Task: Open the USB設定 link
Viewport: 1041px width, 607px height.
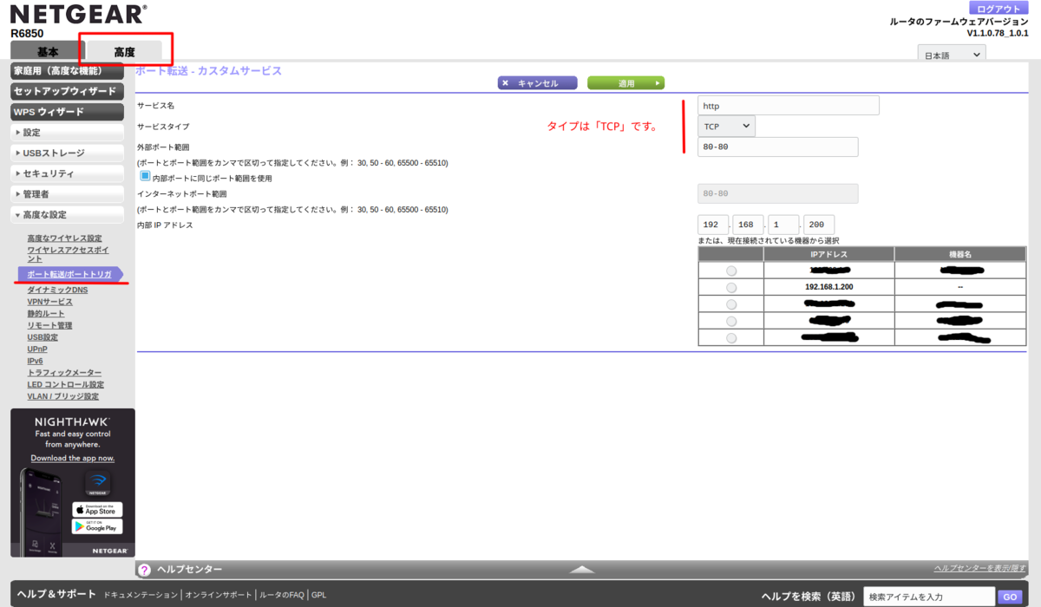Action: [x=43, y=337]
